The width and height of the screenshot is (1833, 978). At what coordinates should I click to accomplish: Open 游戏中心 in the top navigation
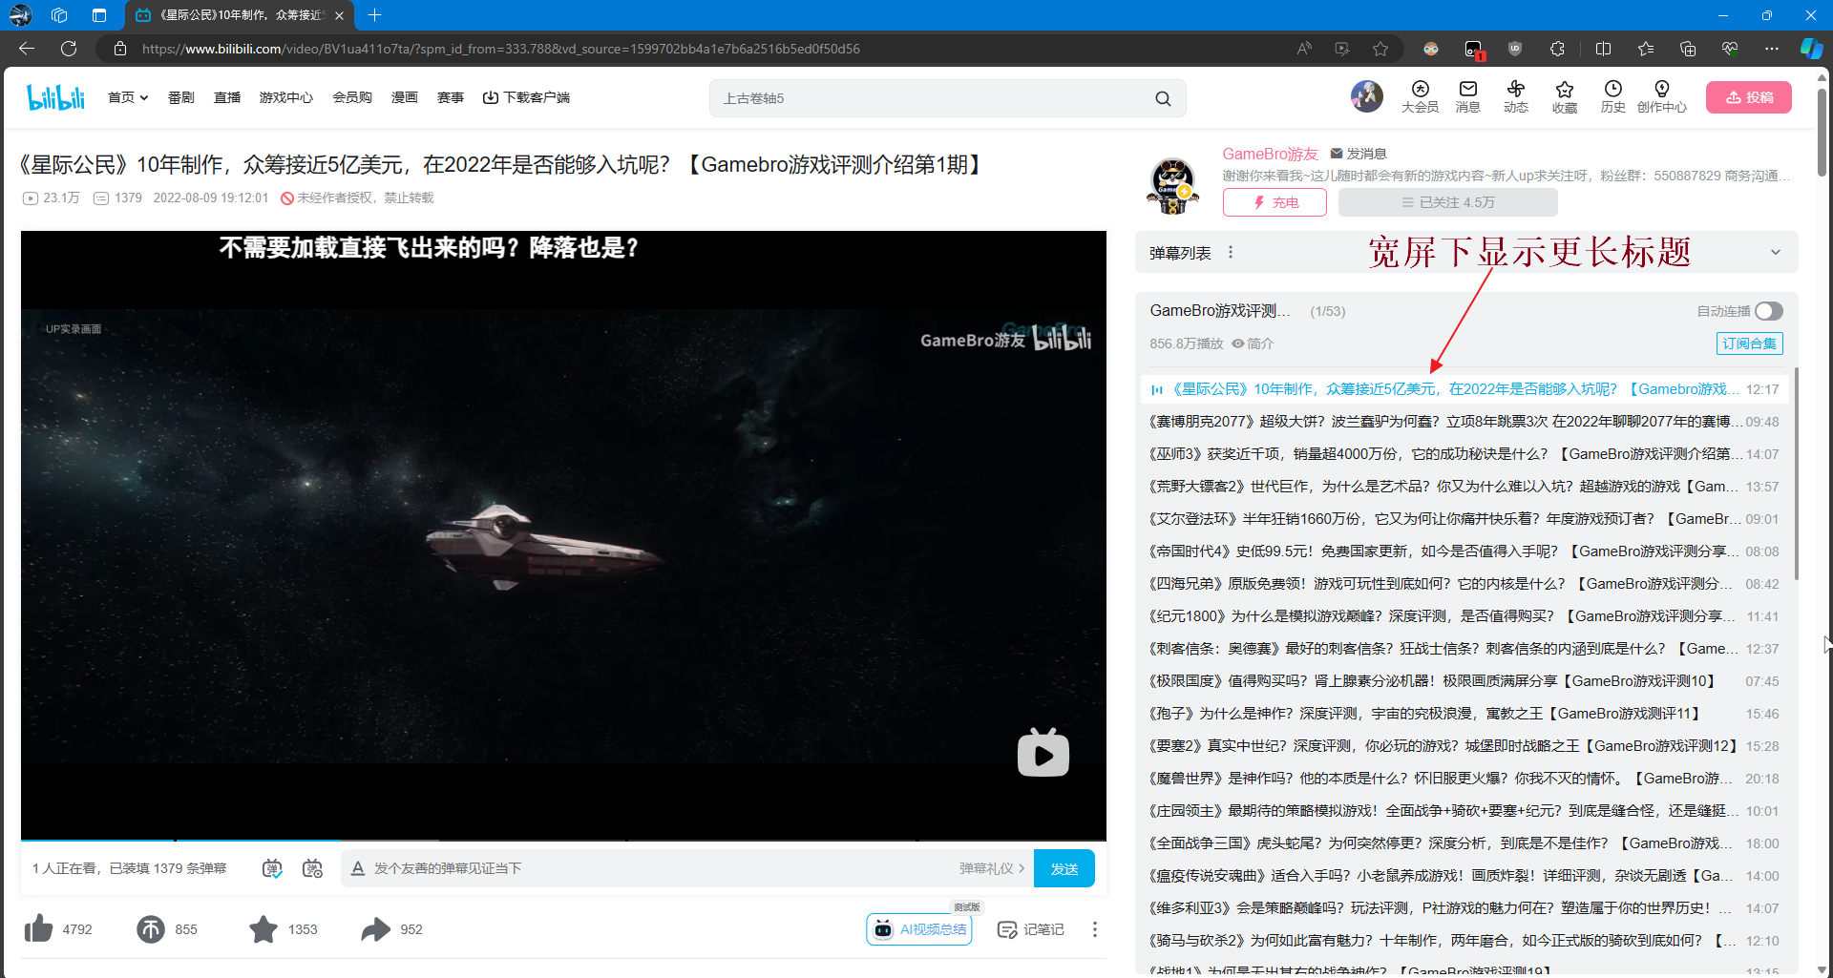(286, 97)
